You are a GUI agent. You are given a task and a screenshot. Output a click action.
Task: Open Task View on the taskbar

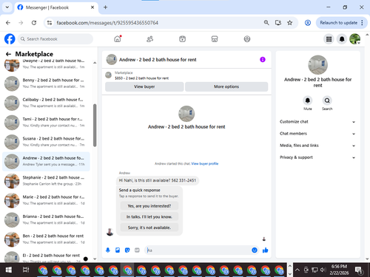click(26, 270)
